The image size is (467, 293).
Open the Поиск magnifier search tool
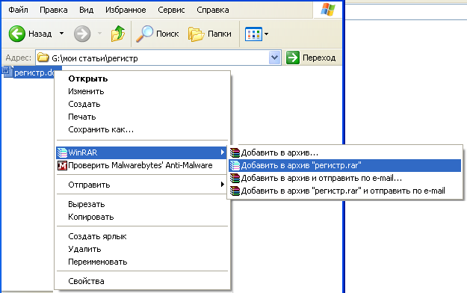click(144, 34)
